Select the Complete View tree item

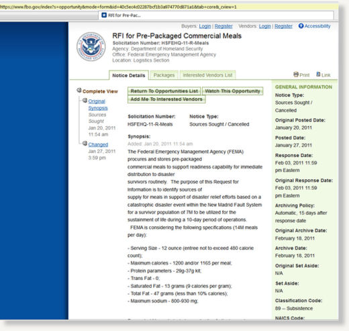coord(100,91)
